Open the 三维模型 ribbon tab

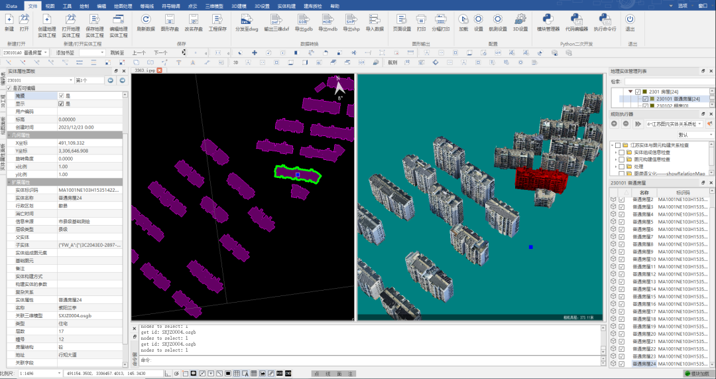(215, 5)
